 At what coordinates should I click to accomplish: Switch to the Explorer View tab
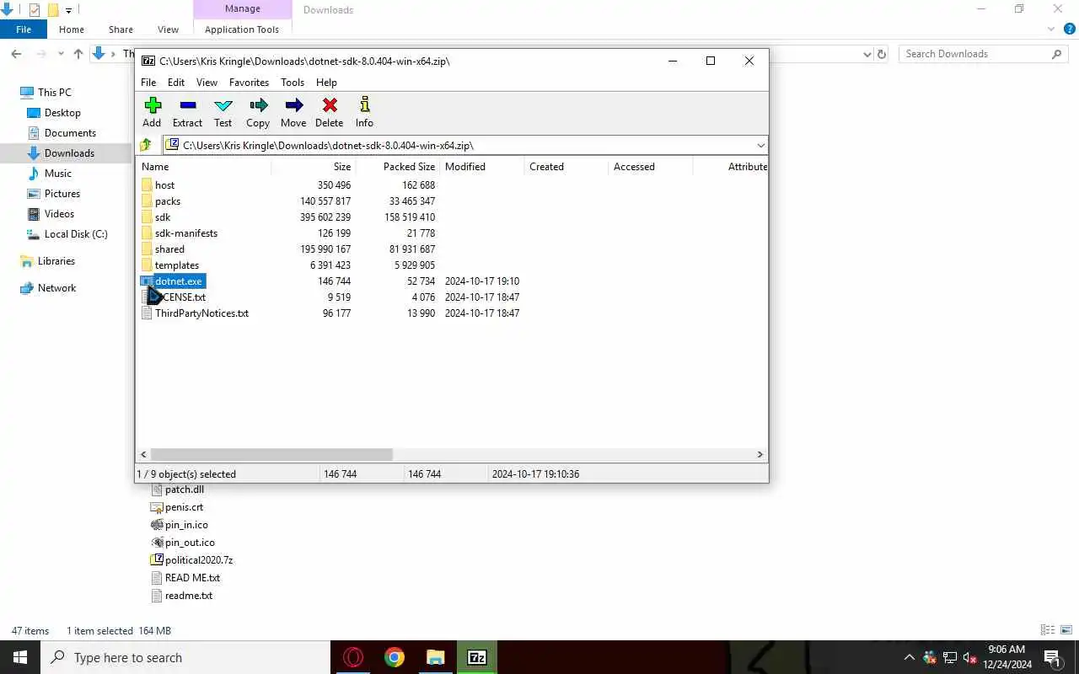168,29
